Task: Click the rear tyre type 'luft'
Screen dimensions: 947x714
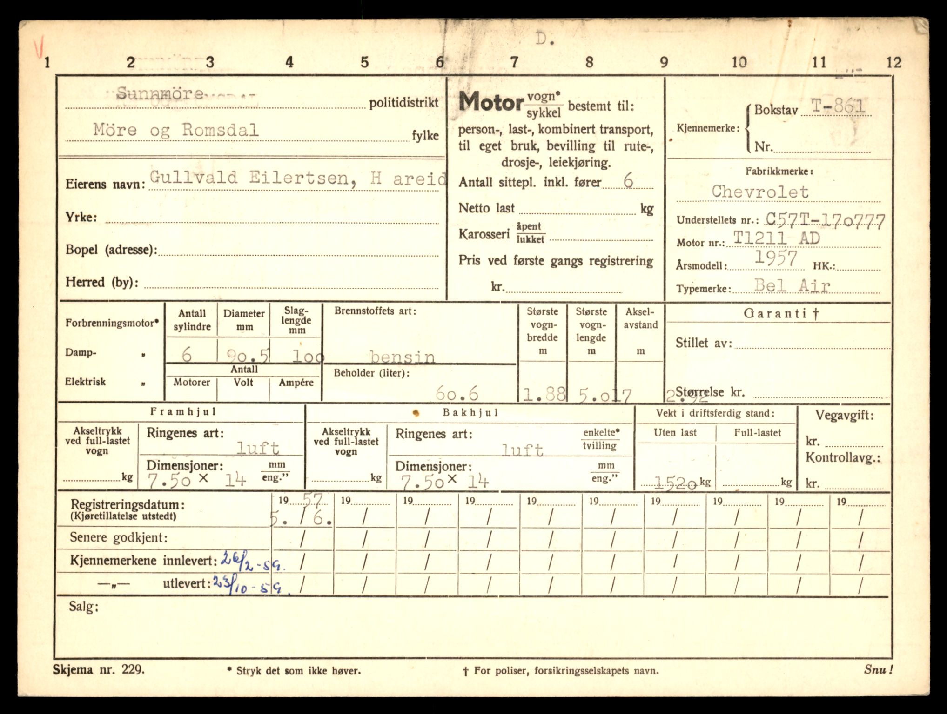Action: [522, 450]
